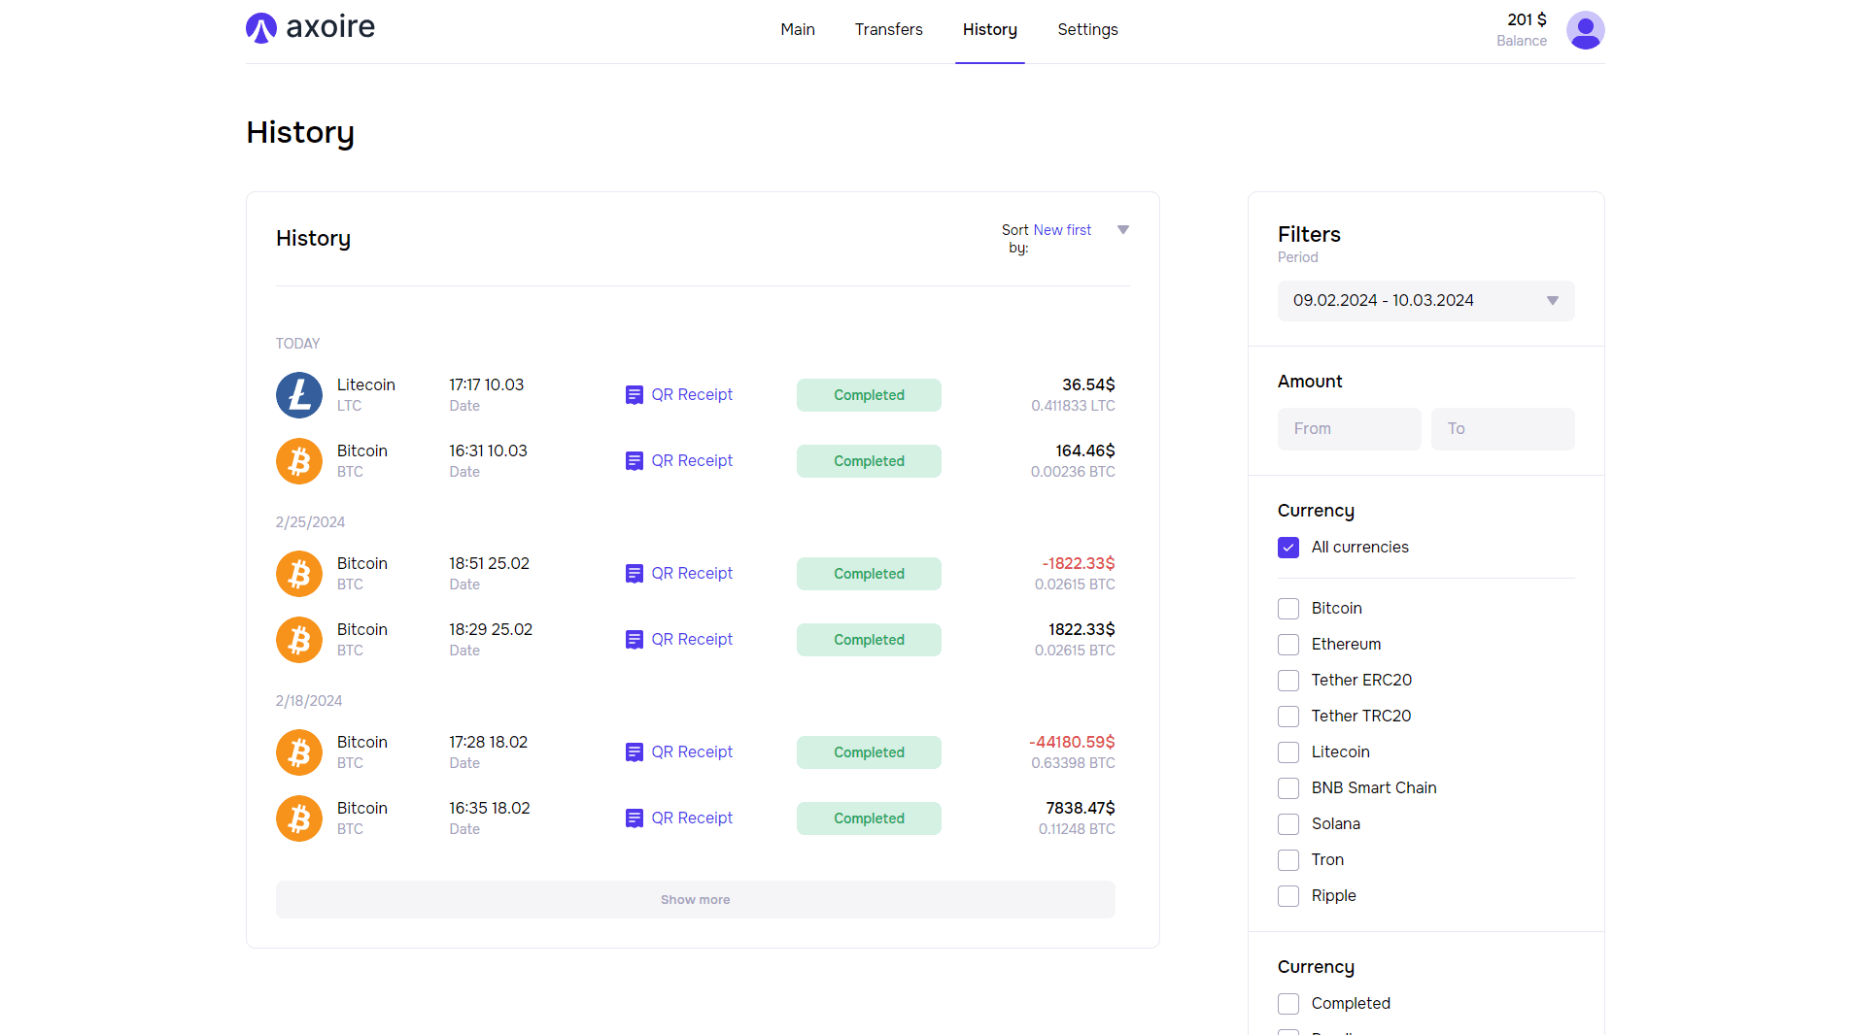Click the Bitcoin icon in the 17:28 18.02 row
The height and width of the screenshot is (1035, 1854).
[299, 752]
